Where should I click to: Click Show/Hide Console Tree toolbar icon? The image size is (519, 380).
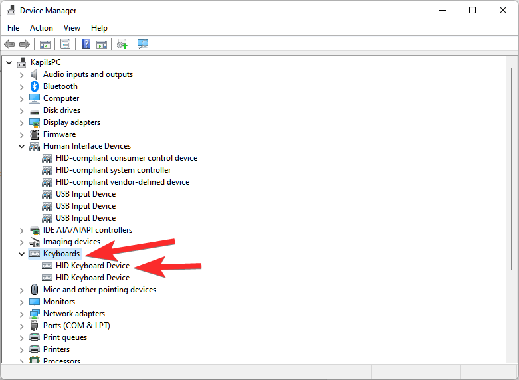click(x=45, y=45)
